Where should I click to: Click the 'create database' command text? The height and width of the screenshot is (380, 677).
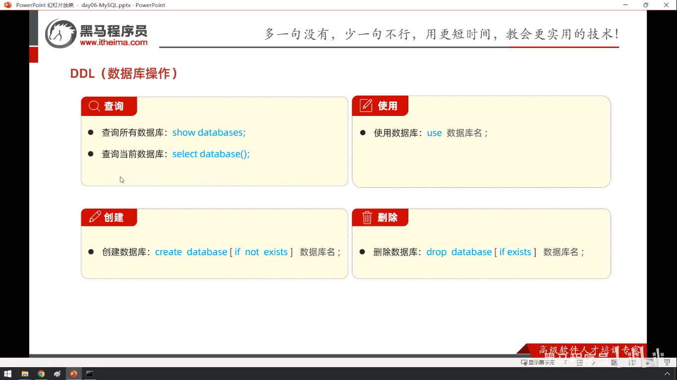(x=191, y=252)
